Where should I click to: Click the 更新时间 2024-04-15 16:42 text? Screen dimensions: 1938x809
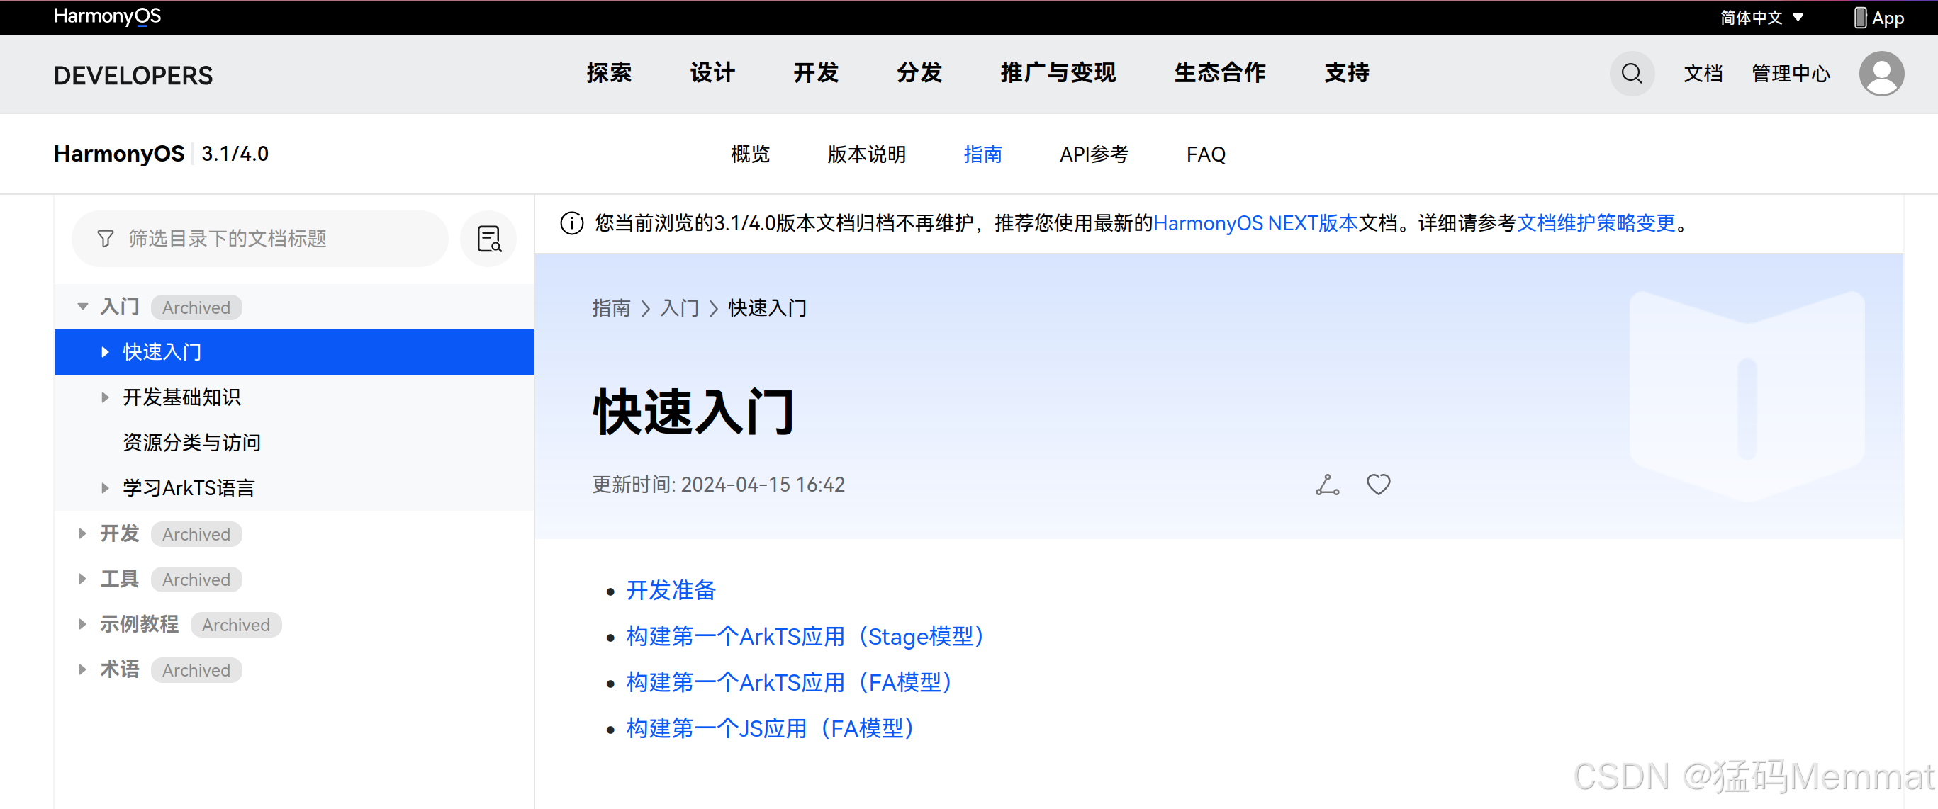point(719,485)
